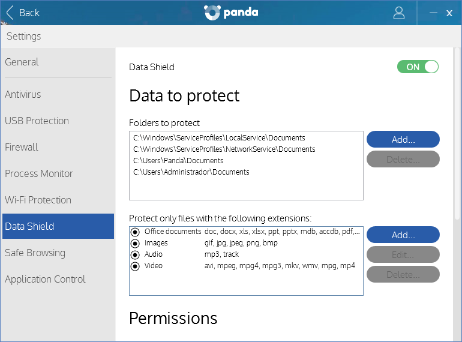Add a folder to protect
The width and height of the screenshot is (462, 342).
coord(403,139)
